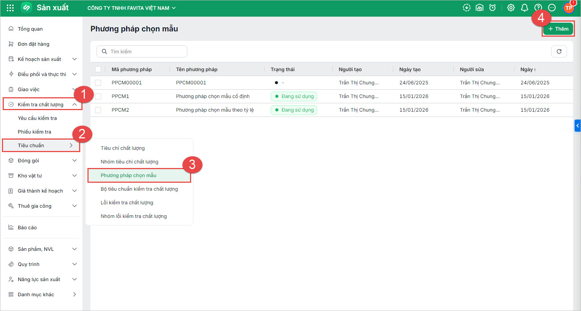Expand the Kế hoạch sản xuất chevron

pos(75,59)
